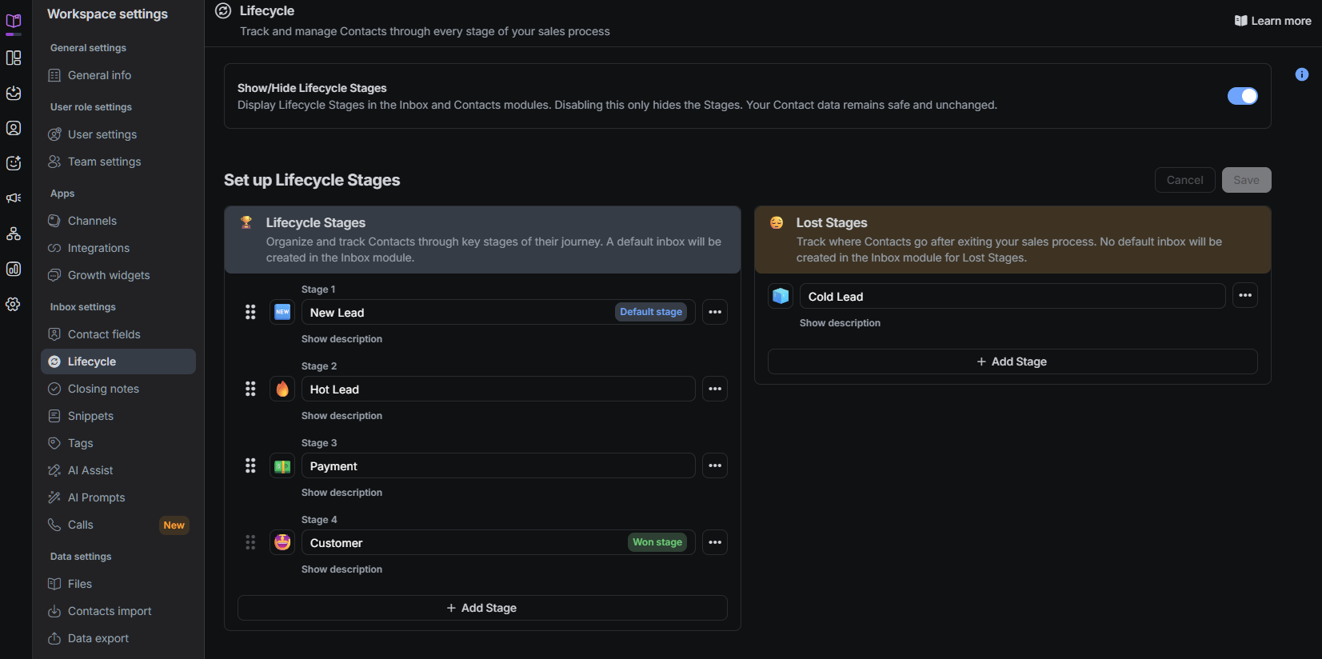Open the more options menu for Customer
Image resolution: width=1322 pixels, height=659 pixels.
click(715, 542)
